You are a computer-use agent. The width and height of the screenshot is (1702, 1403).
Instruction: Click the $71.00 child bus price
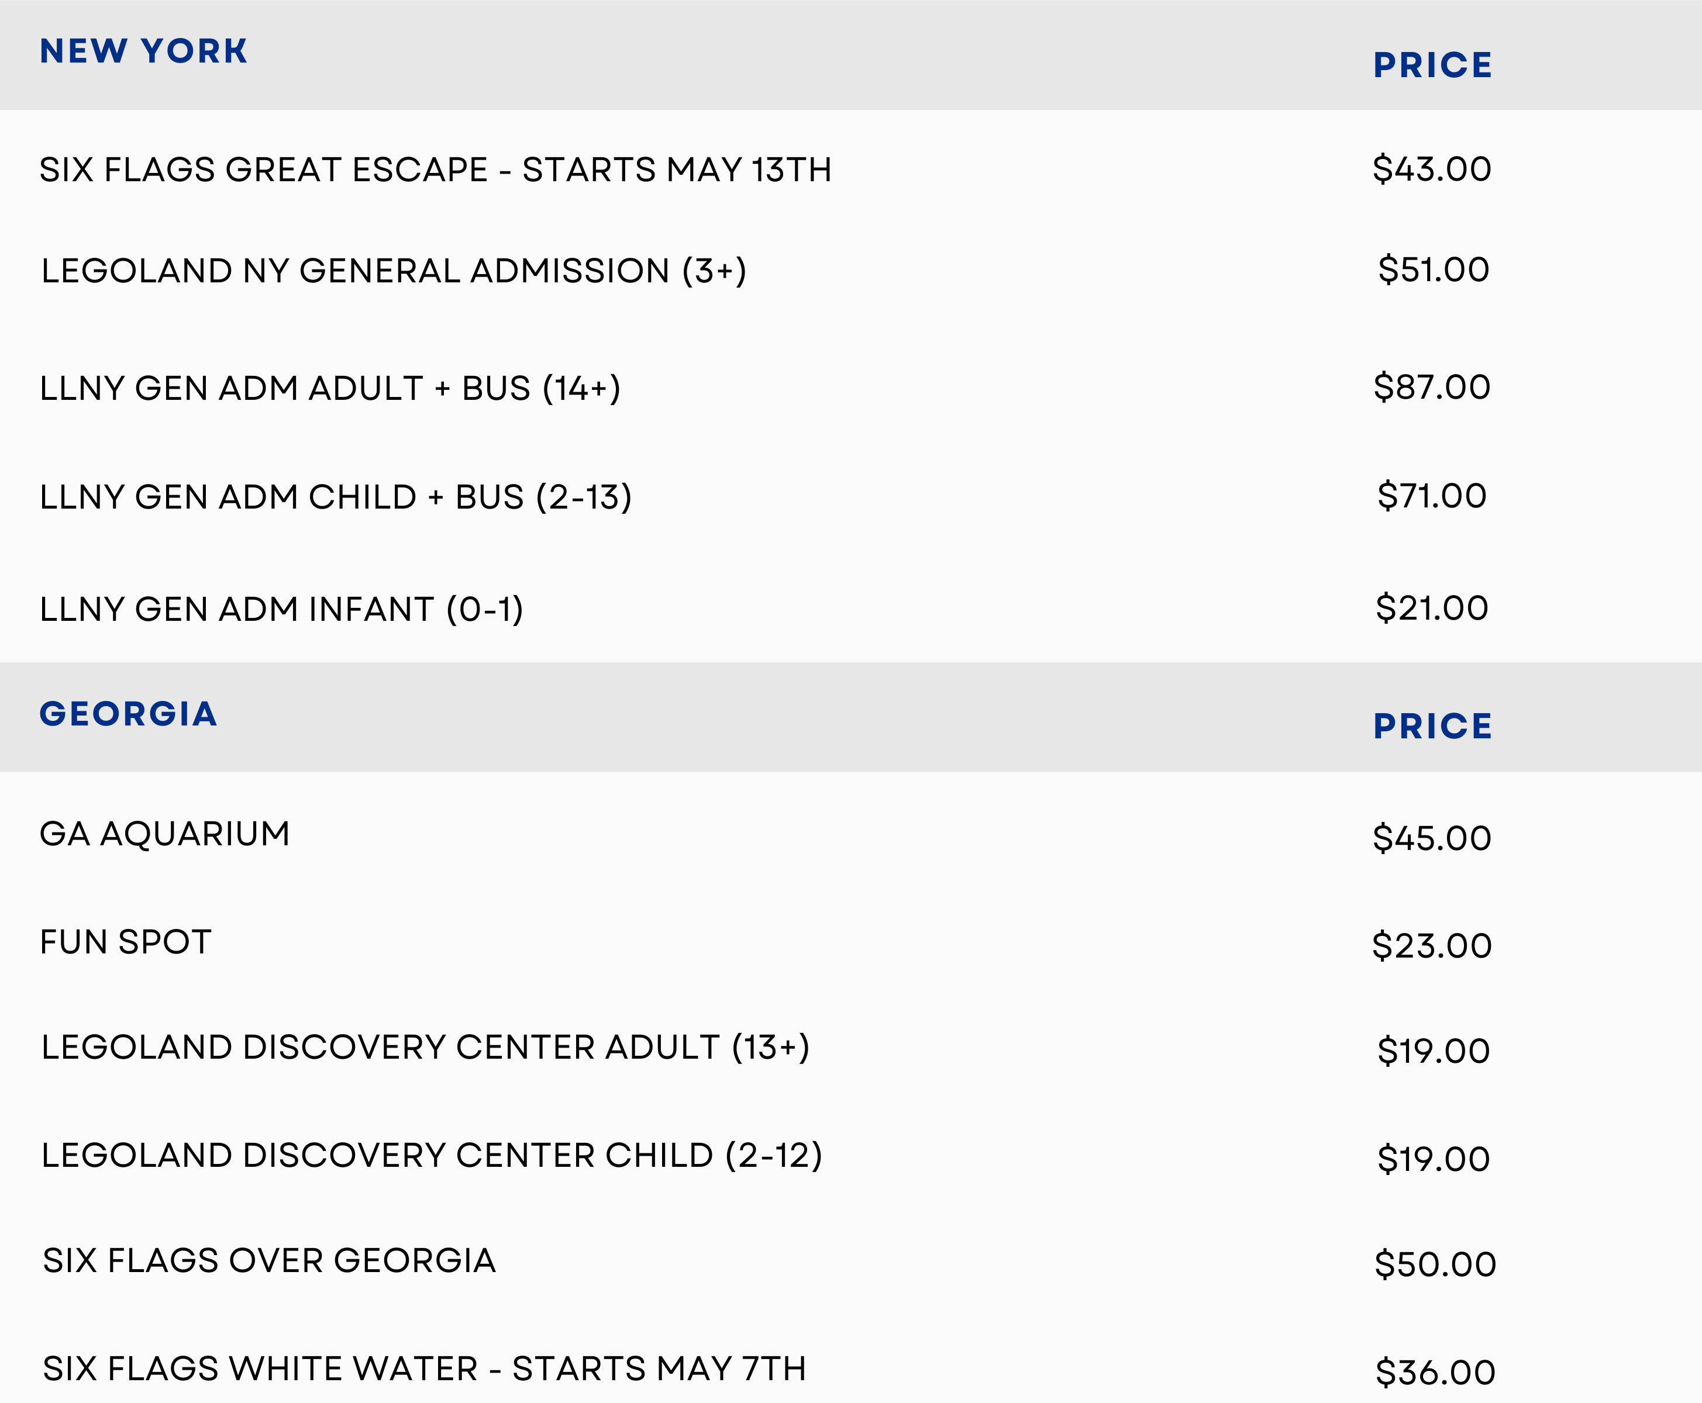point(1432,495)
